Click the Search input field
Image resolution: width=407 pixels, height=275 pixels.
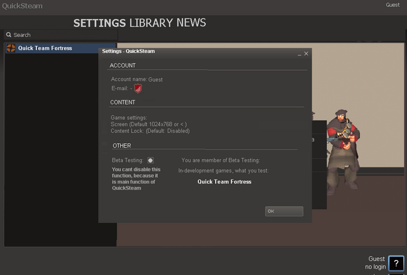61,35
